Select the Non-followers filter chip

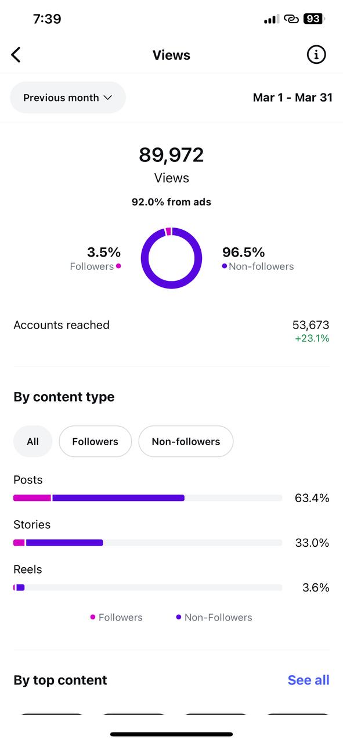[x=186, y=441]
